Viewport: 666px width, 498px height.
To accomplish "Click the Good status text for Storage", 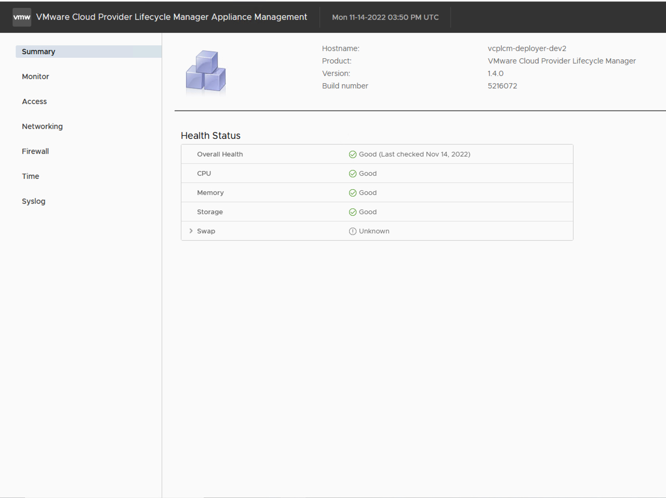I will (368, 212).
